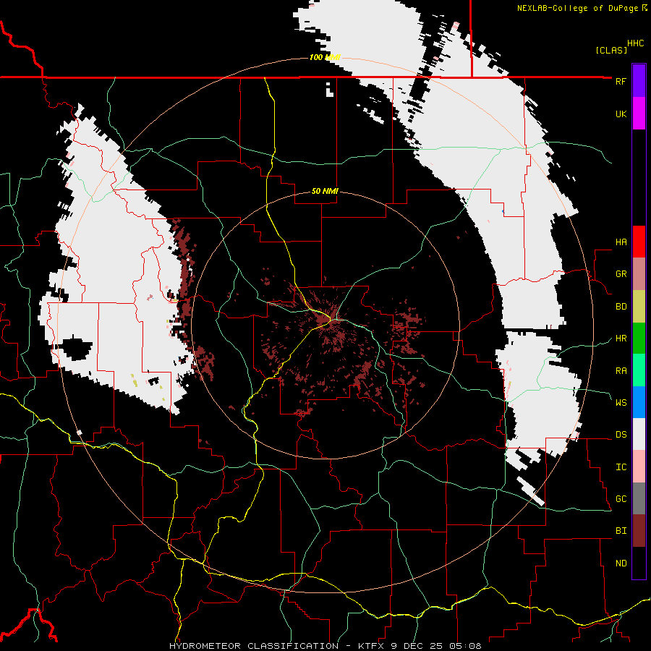The image size is (651, 651).
Task: Click the UK legend label
Action: (x=621, y=114)
